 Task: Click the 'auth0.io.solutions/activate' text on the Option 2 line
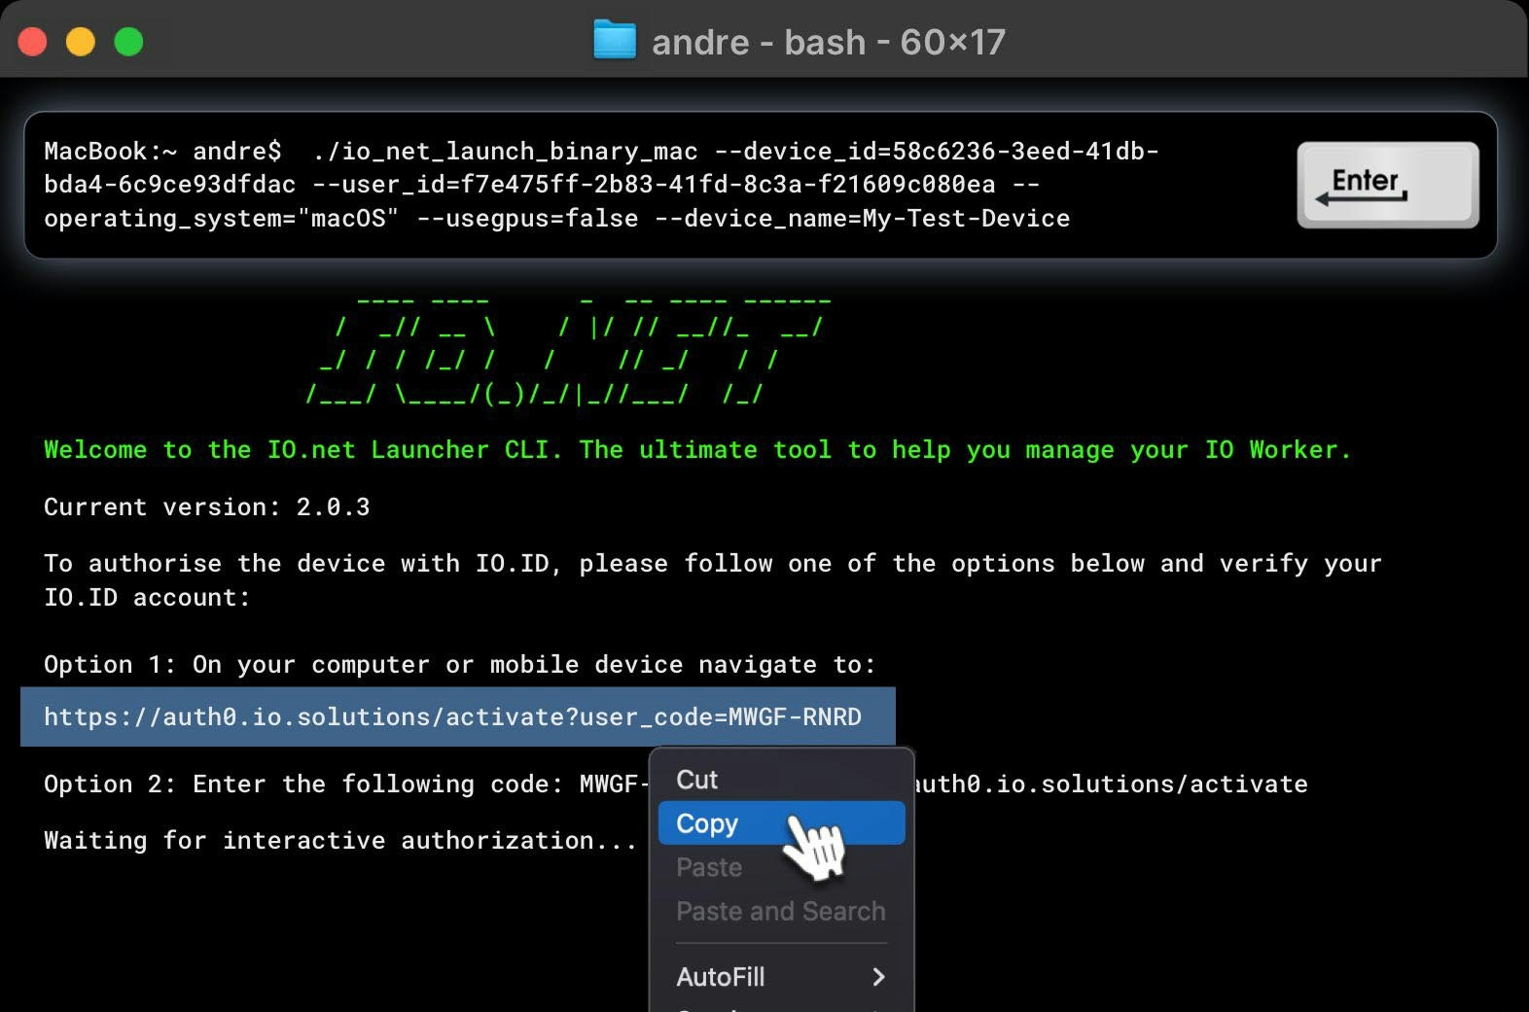pyautogui.click(x=1112, y=784)
